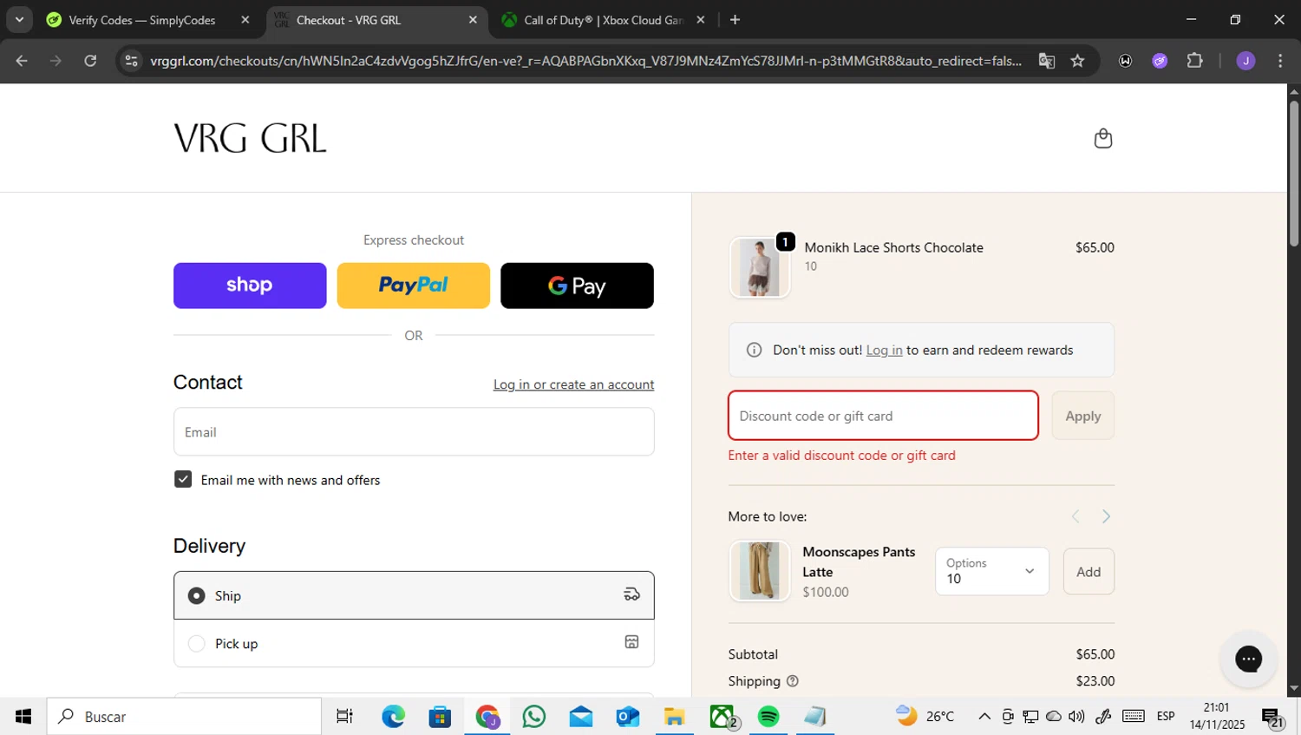Toggle Email me with news and offers
Image resolution: width=1301 pixels, height=735 pixels.
pyautogui.click(x=183, y=479)
